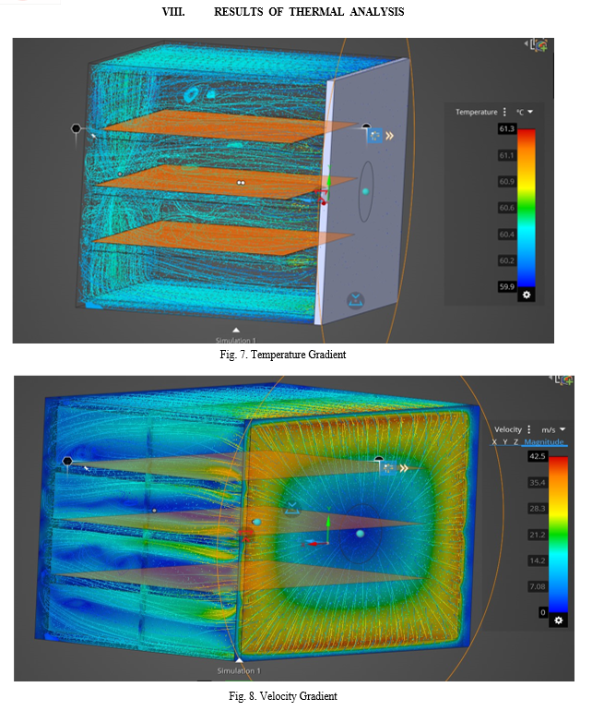This screenshot has width=604, height=711.
Task: Click the Fig. 8. Velocity Gradient caption
Action: click(x=283, y=696)
